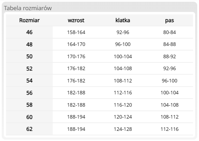This screenshot has width=199, height=141.
Task: Click the klatka column header
Action: [123, 20]
